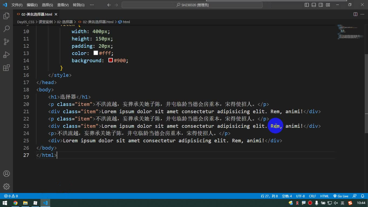Toggle the secondary side bar layout button
Image resolution: width=368 pixels, height=207 pixels.
point(321,5)
